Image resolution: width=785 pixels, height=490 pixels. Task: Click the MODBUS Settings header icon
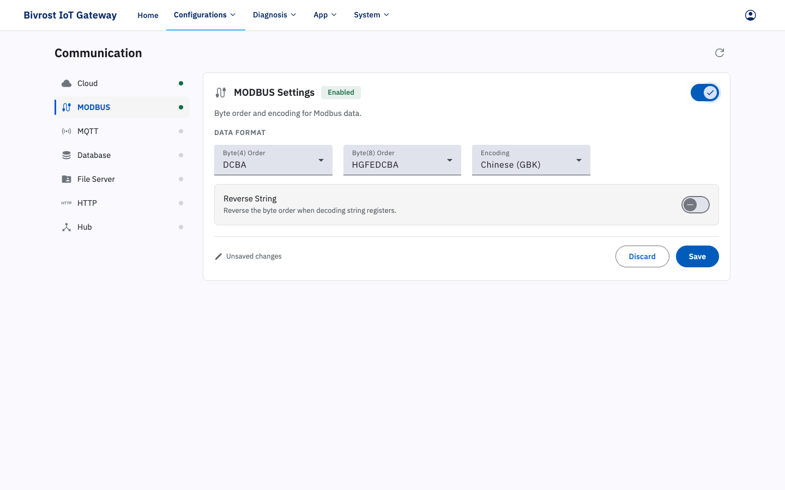click(x=221, y=93)
